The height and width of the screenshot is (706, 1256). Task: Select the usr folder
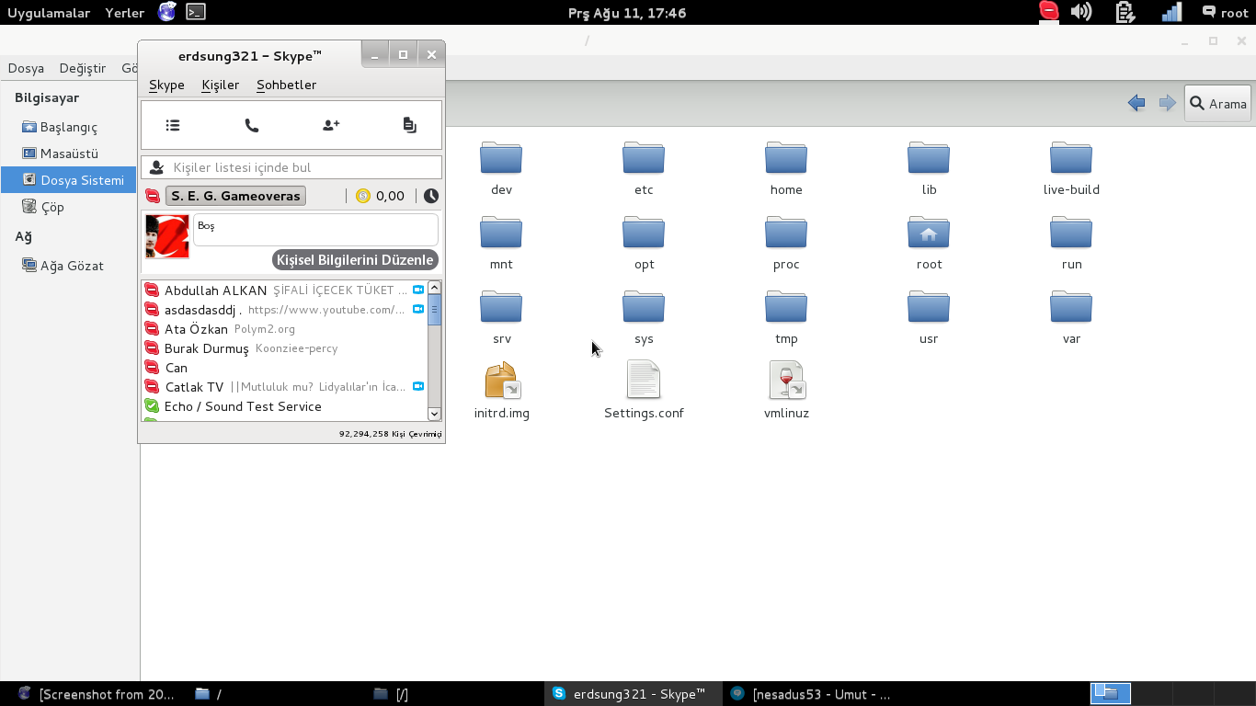coord(929,318)
